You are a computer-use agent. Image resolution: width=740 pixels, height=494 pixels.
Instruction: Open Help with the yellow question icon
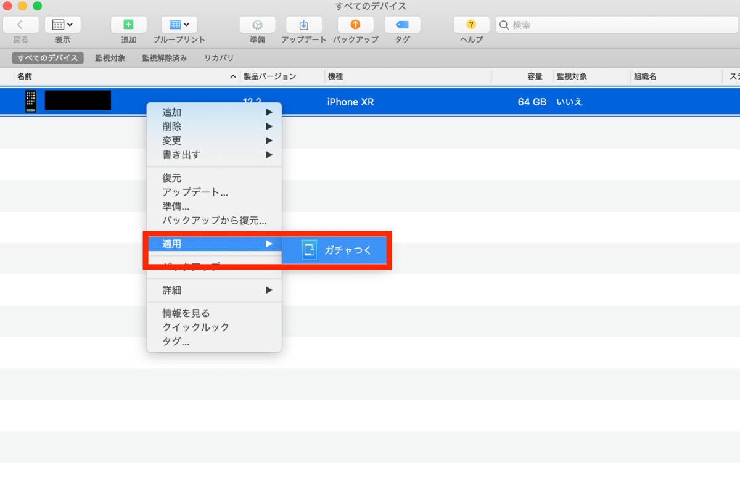471,25
